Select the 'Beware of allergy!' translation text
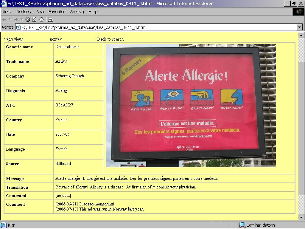Viewport: 305px width, 229px height. click(126, 187)
